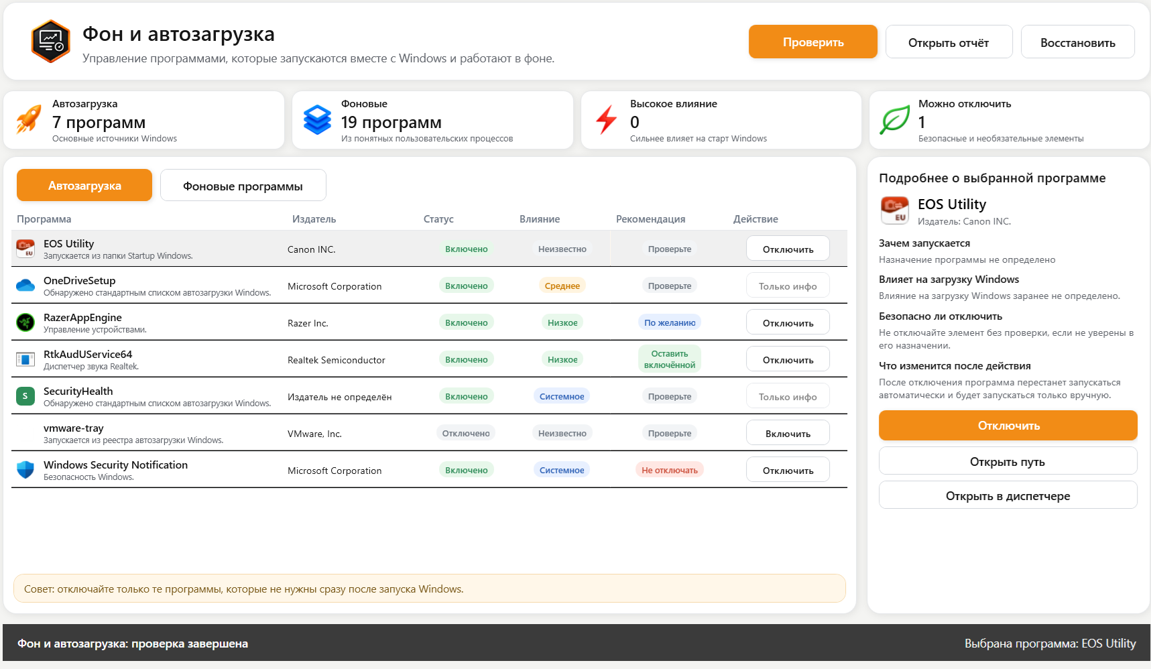Run the scan with Проверить button
This screenshot has width=1151, height=669.
click(x=813, y=42)
